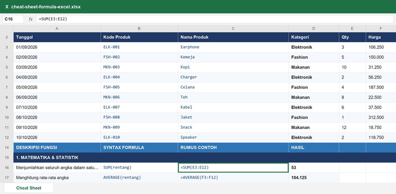Image resolution: width=396 pixels, height=194 pixels.
Task: Select the Charger cell
Action: pyautogui.click(x=233, y=77)
